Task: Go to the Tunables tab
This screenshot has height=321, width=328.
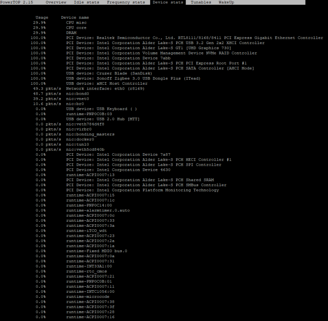Action: coord(201,2)
